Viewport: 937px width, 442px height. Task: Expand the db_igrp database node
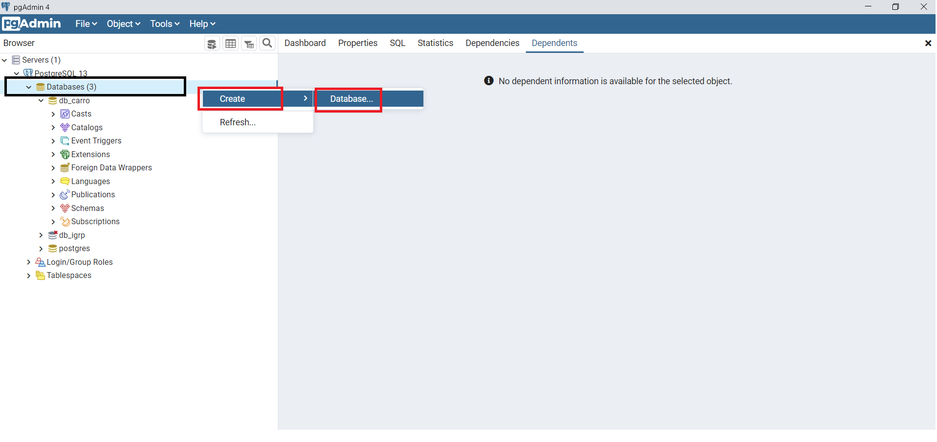(x=41, y=235)
